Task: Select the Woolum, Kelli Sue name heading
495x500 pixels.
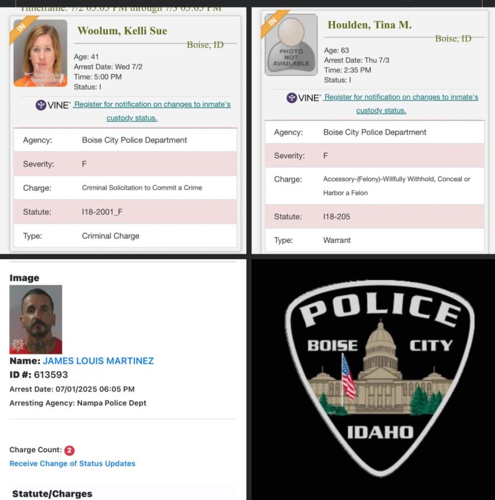Action: point(122,31)
